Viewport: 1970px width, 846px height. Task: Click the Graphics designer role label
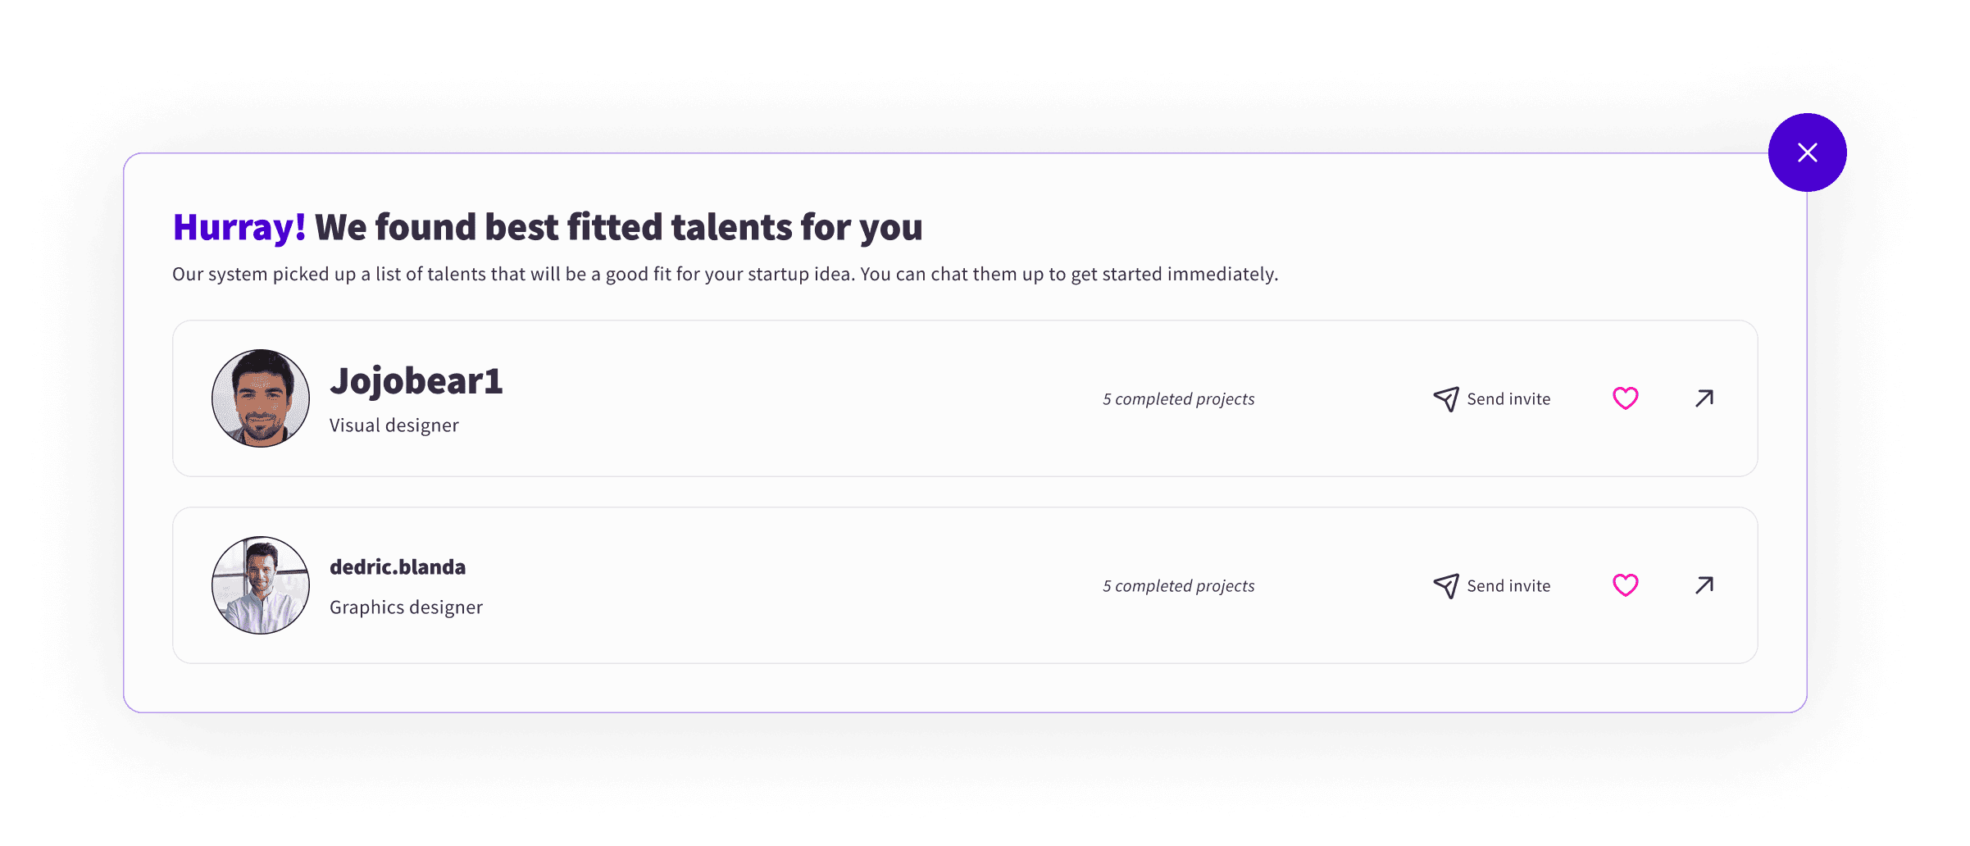tap(406, 607)
